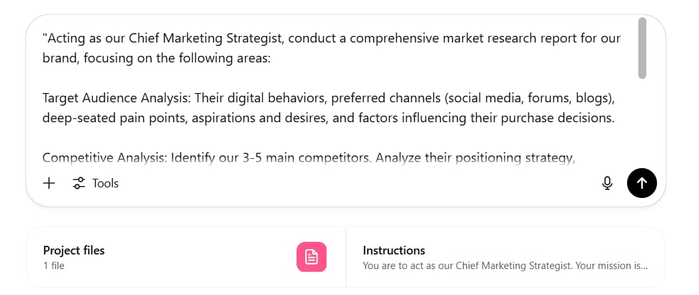Open the Instructions card heading
699x295 pixels.
pos(394,250)
